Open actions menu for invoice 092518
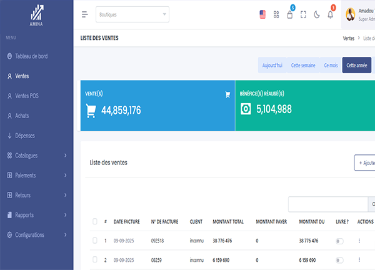 359,241
